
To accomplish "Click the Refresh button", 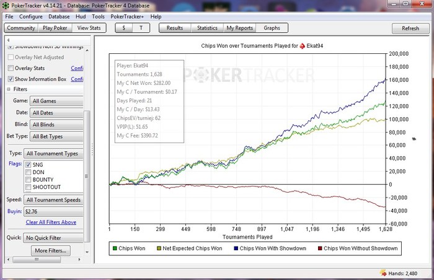I will (410, 28).
